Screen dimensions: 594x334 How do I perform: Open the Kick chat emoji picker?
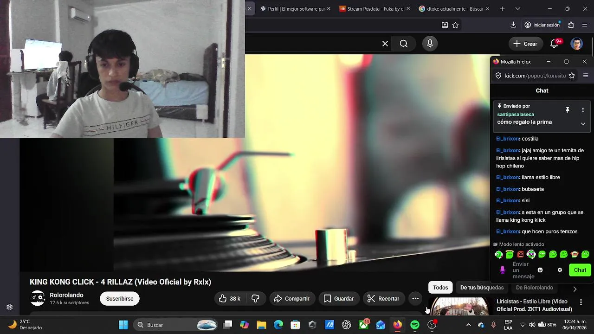point(540,270)
